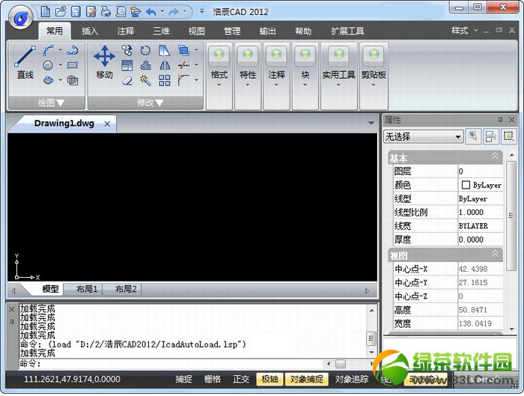Screen dimensions: 524x396
Task: Pin the 属性 properties panel
Action: coord(500,120)
